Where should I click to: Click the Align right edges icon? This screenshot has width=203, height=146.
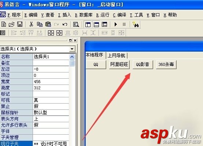click(x=22, y=33)
